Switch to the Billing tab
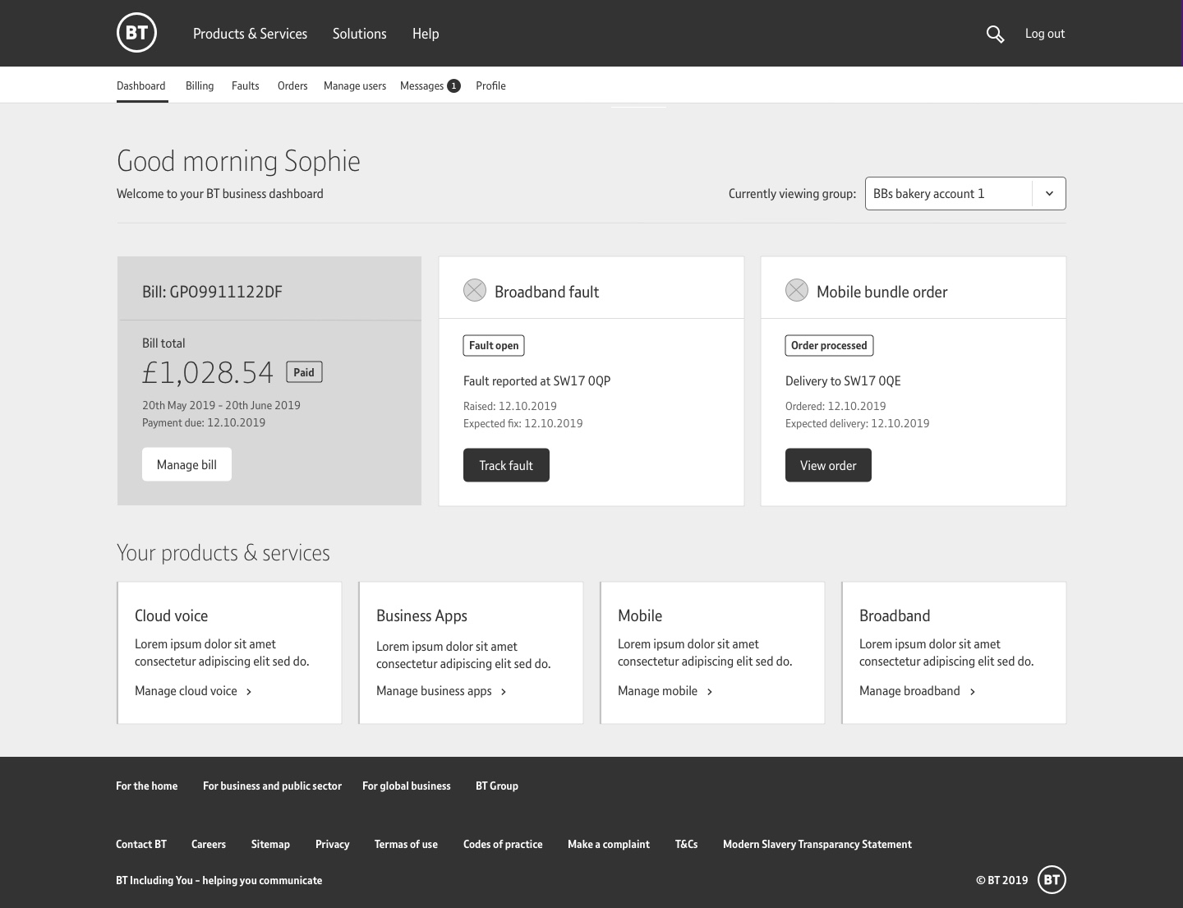This screenshot has height=908, width=1183. click(200, 85)
